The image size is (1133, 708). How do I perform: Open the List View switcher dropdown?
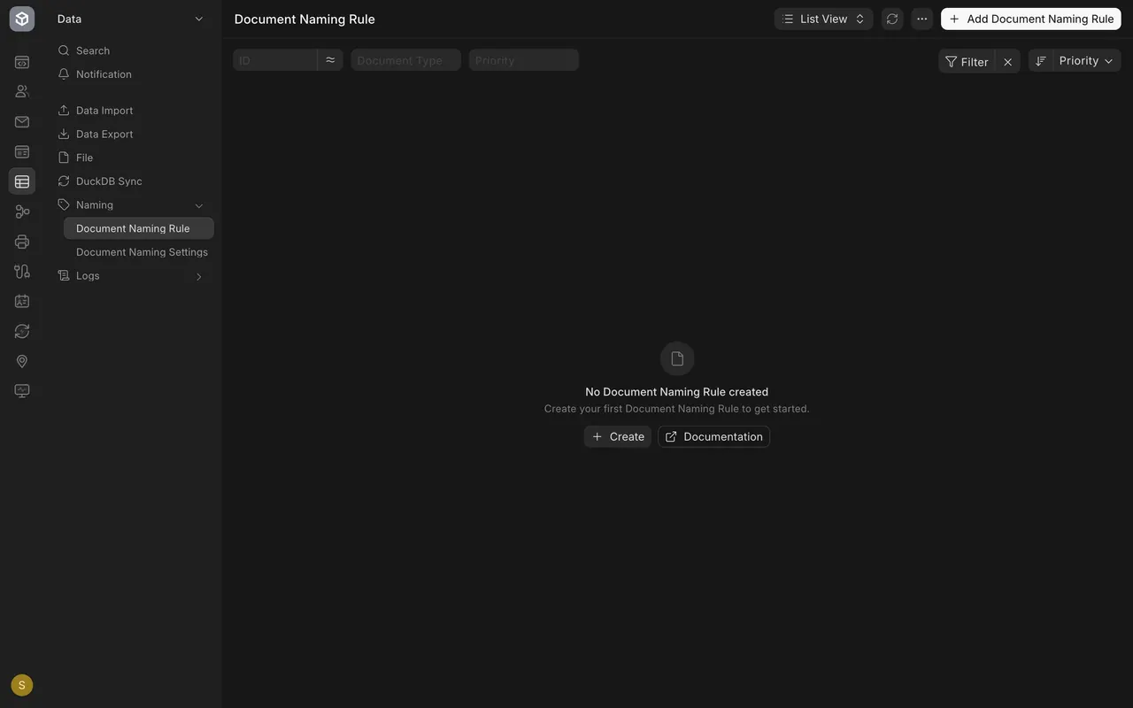[x=823, y=19]
